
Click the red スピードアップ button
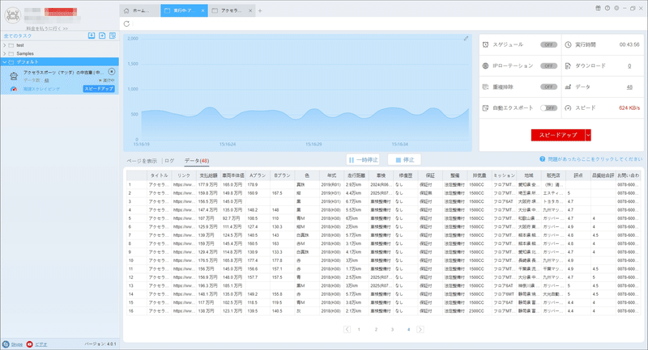pyautogui.click(x=558, y=135)
